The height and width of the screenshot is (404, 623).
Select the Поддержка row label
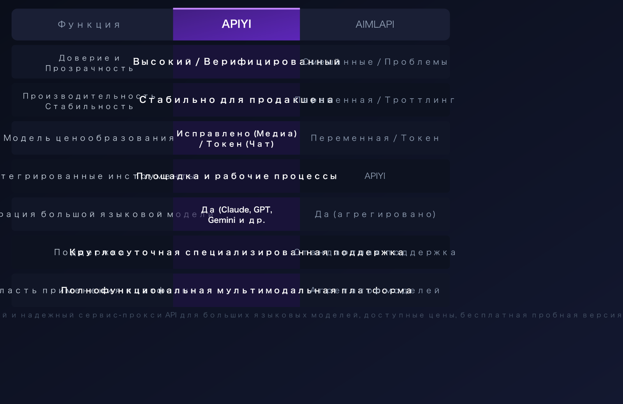(x=89, y=252)
